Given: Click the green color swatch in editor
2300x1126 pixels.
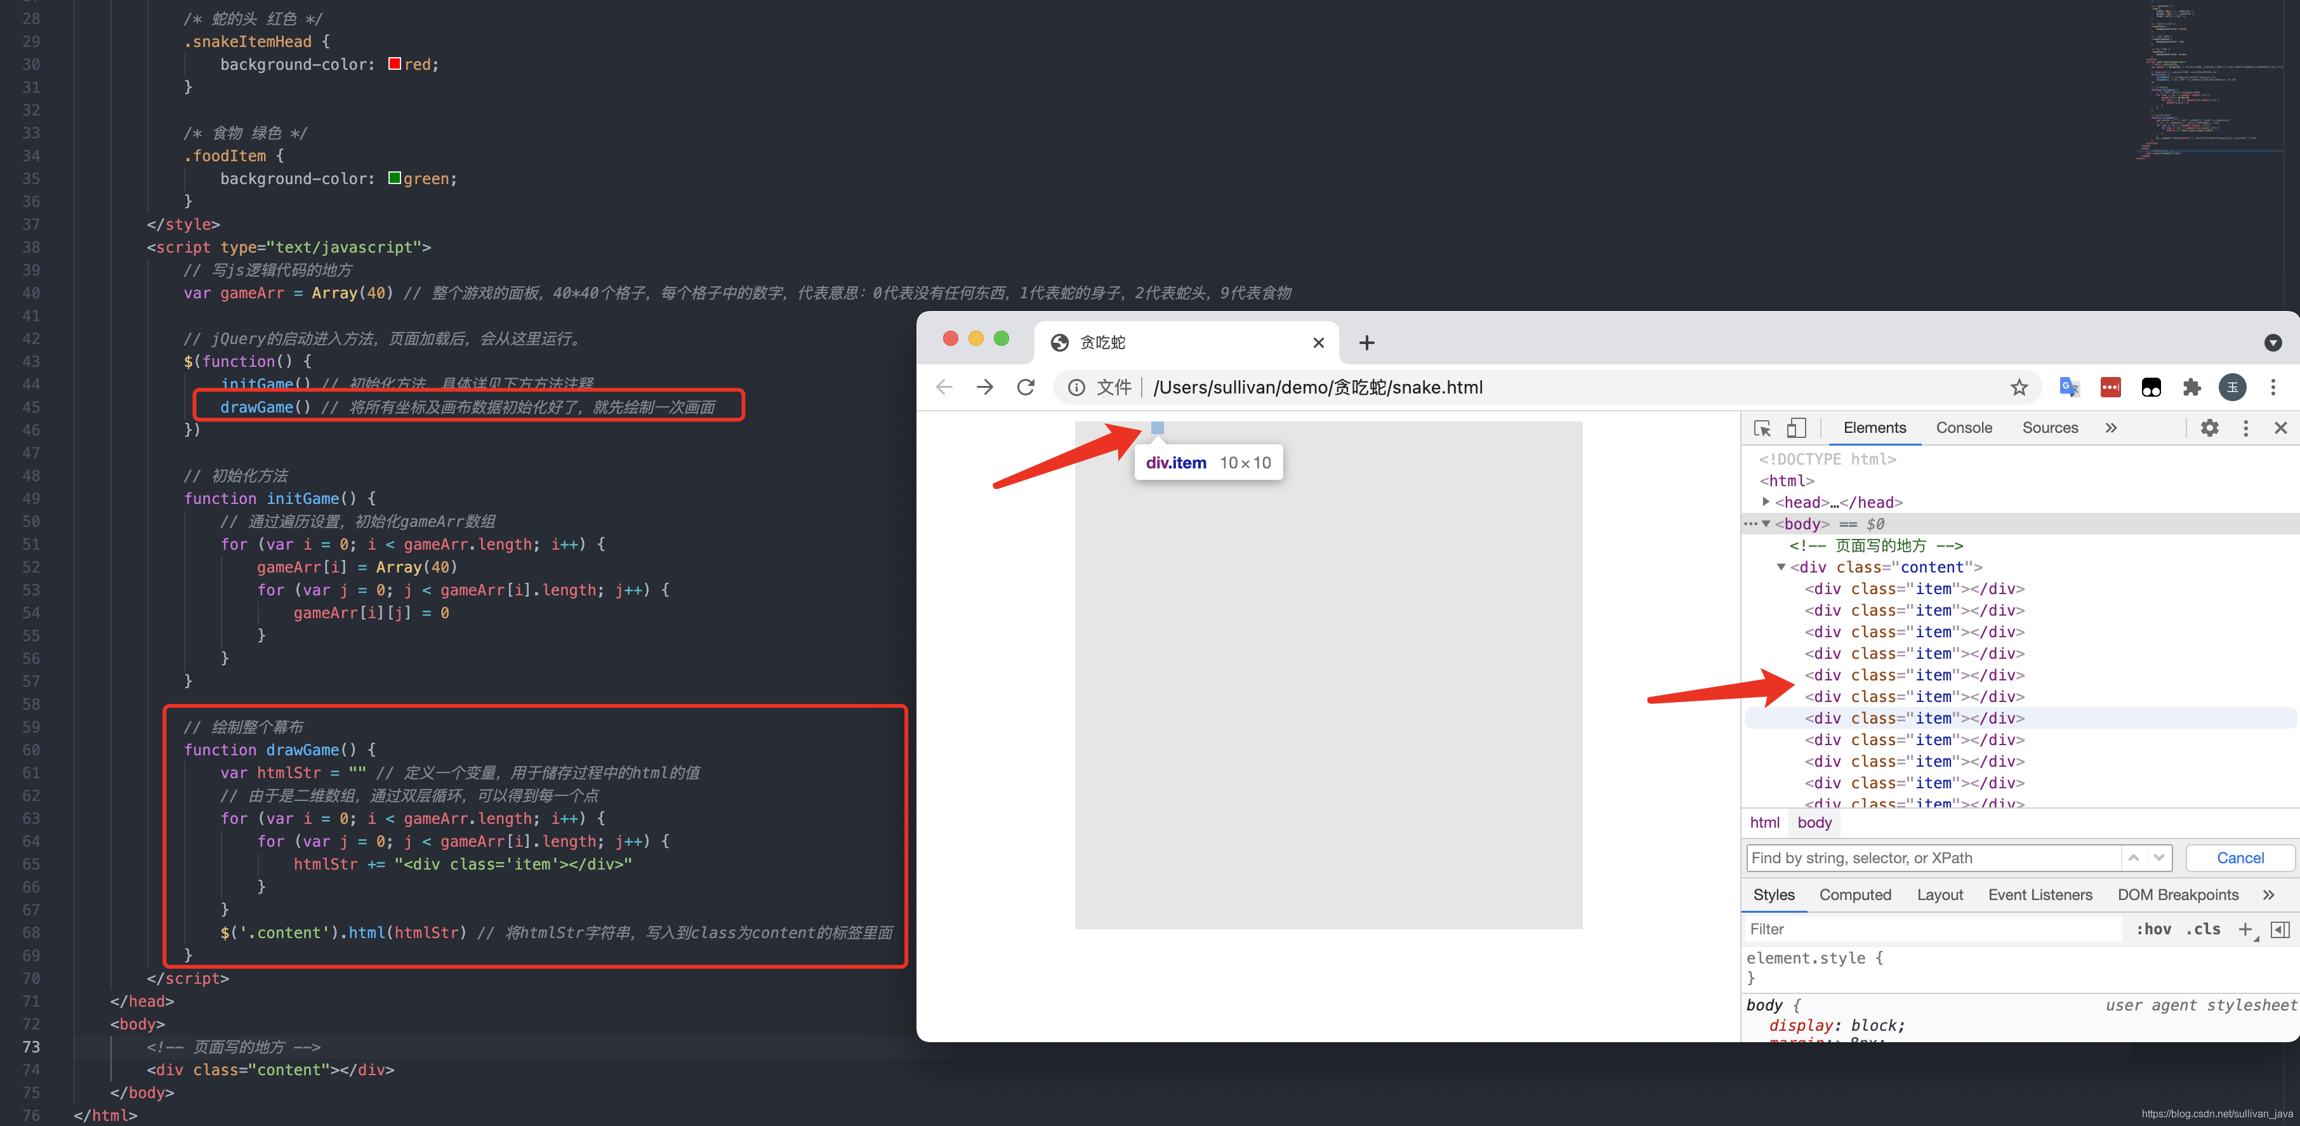Looking at the screenshot, I should click(x=393, y=178).
